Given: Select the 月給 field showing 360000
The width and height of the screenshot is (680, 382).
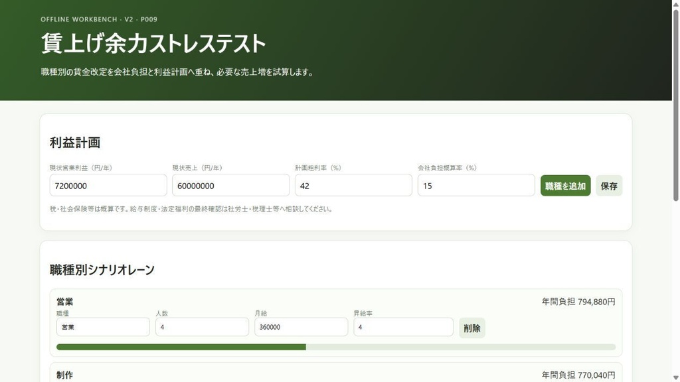Looking at the screenshot, I should [x=301, y=327].
